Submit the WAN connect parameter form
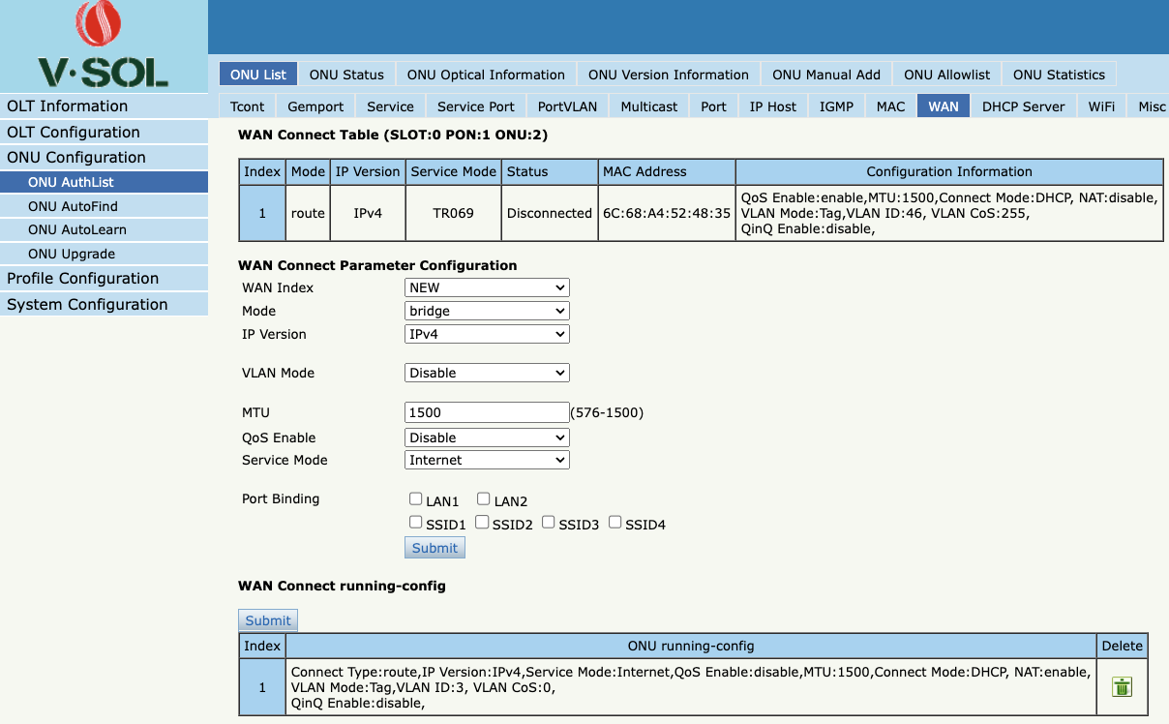 (435, 548)
